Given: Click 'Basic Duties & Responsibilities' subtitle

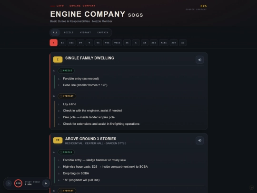Looking at the screenshot, I should point(81,21).
